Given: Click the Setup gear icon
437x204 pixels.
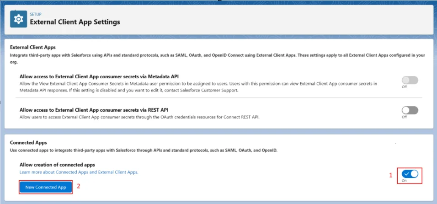Looking at the screenshot, I should (19, 19).
